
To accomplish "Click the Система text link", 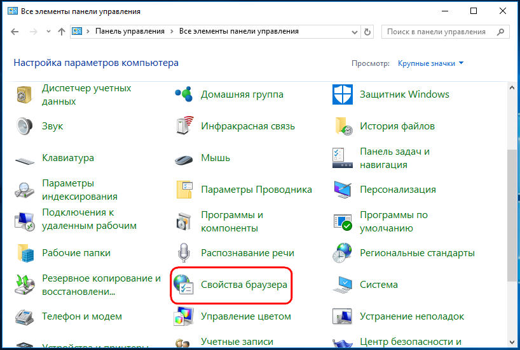I will click(379, 285).
